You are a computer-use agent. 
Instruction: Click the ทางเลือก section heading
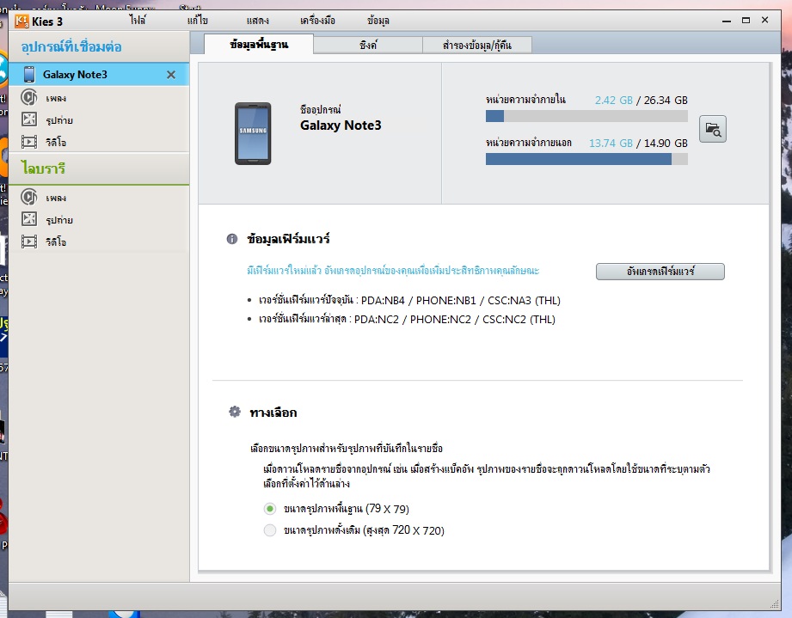(273, 413)
